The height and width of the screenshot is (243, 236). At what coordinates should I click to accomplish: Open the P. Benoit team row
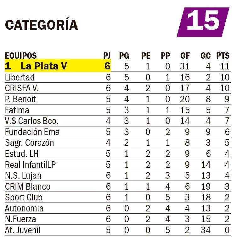tap(20, 99)
